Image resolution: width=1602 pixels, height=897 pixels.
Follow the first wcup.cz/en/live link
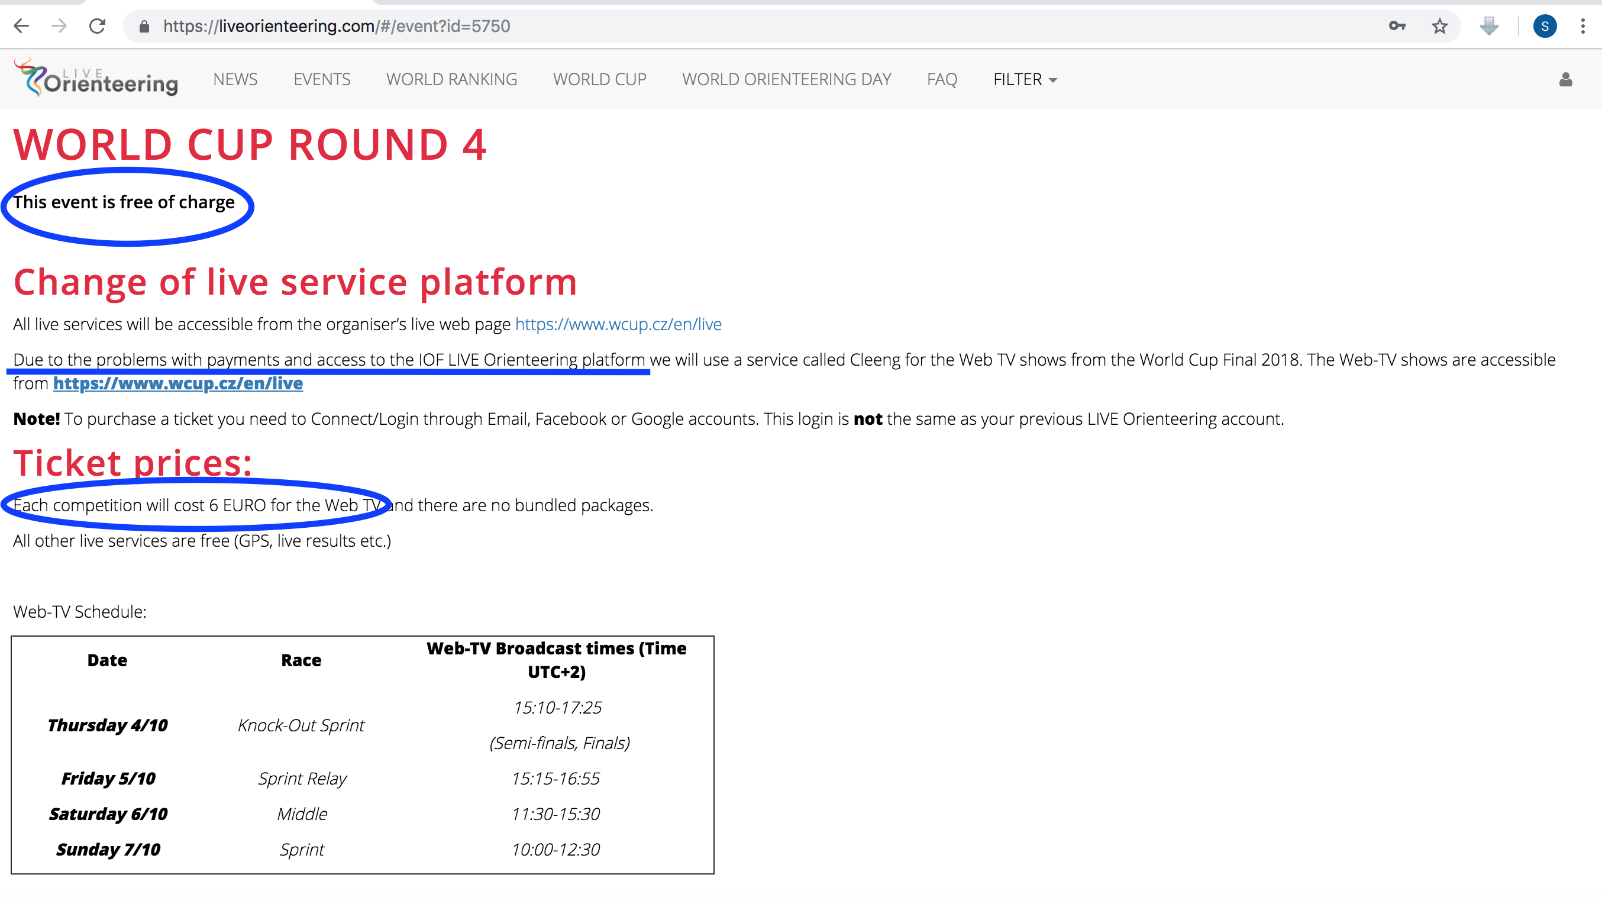(x=618, y=324)
